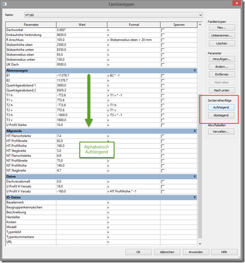
Task: Open Verwalten... for Abruftabellen
Action: [x=221, y=131]
